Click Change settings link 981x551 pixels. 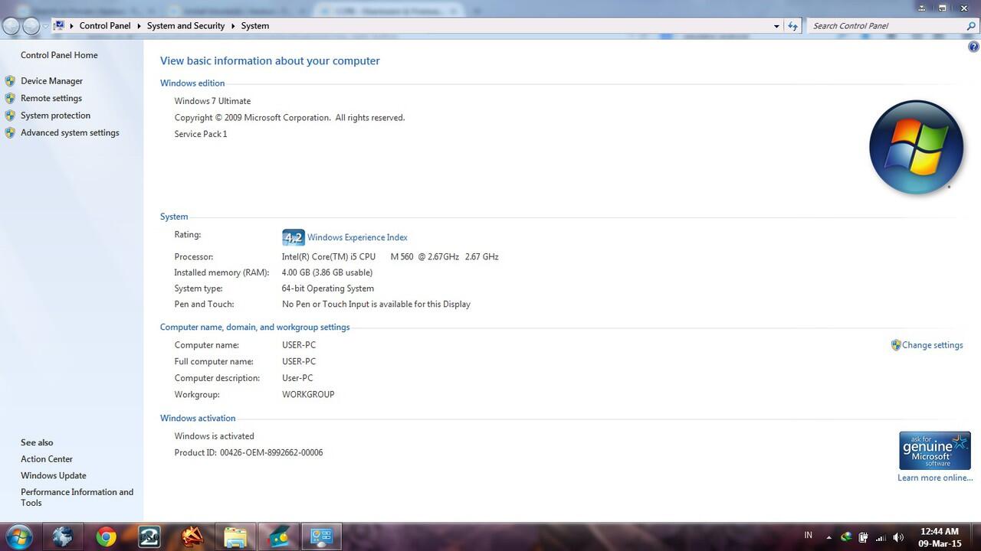point(932,345)
